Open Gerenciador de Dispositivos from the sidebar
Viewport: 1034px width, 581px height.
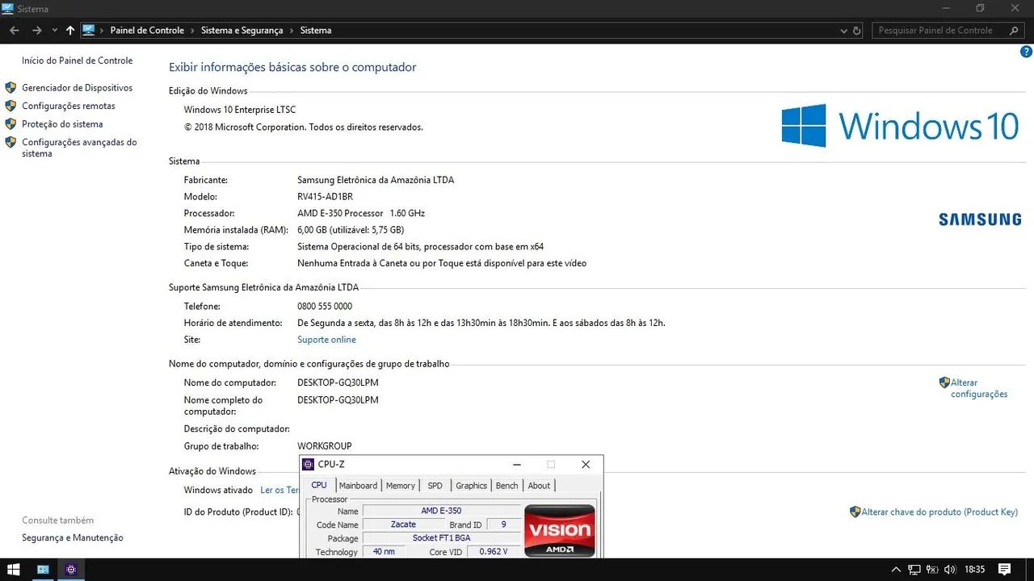point(78,87)
